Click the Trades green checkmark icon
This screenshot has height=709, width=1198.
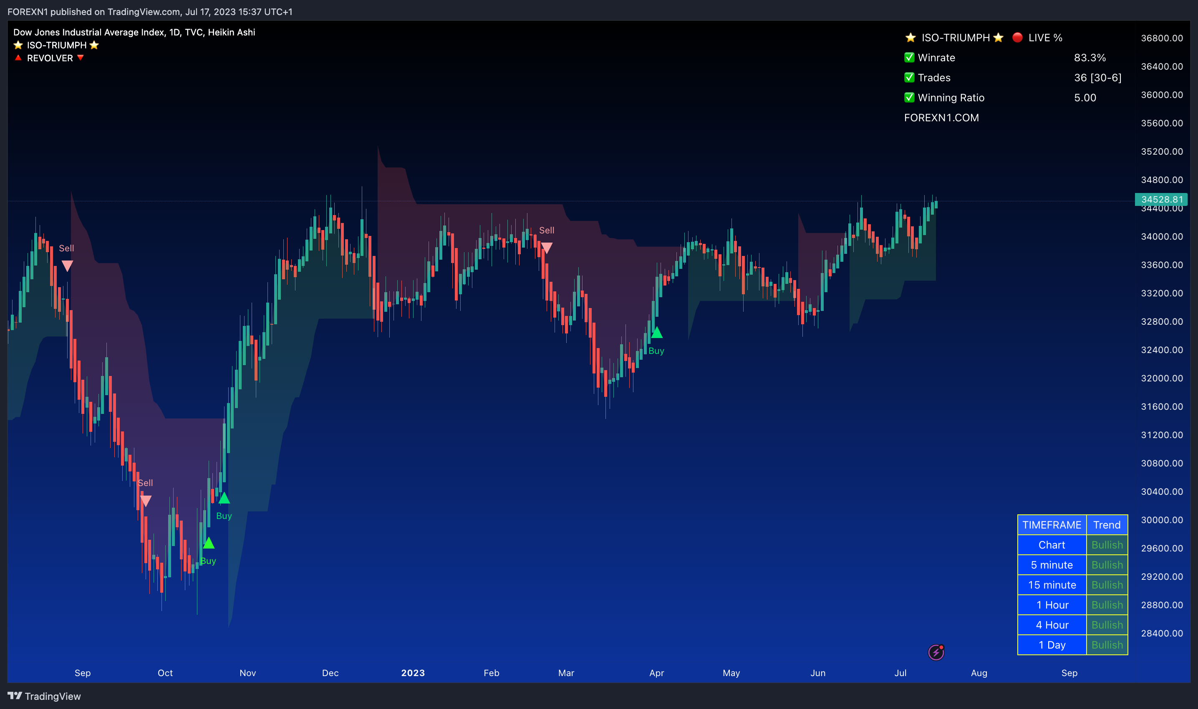(909, 78)
